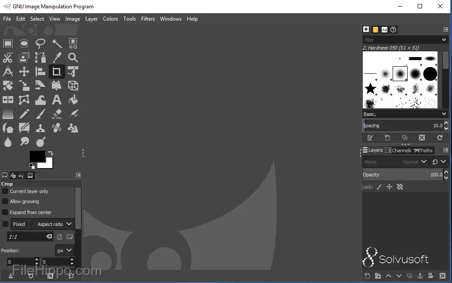Delete the selected brush
The width and height of the screenshot is (452, 283).
point(422,138)
